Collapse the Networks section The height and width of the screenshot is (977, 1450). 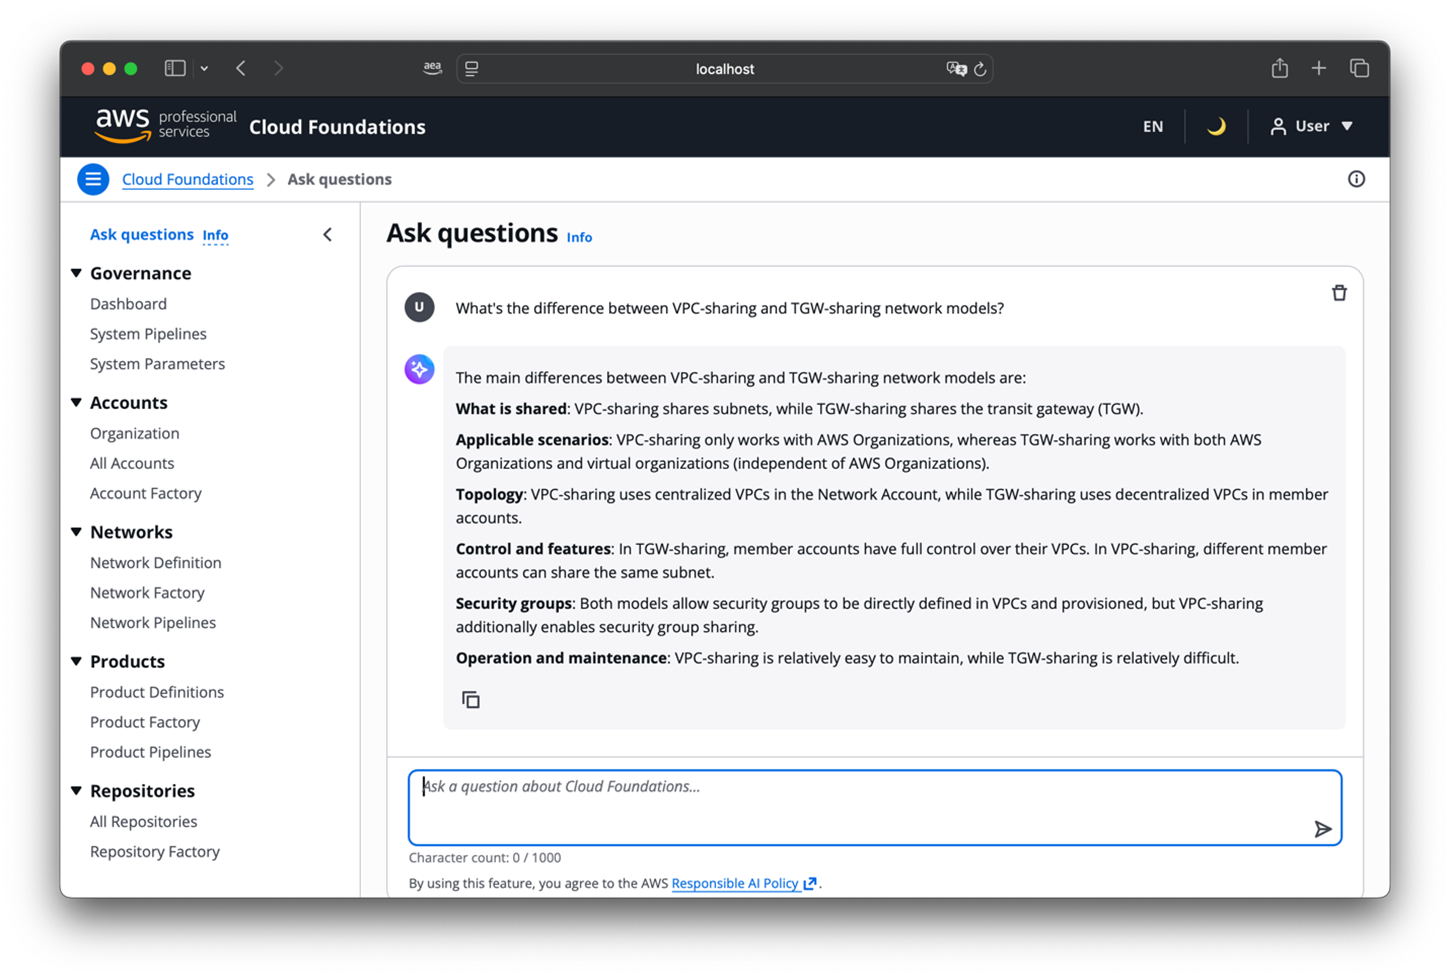tap(77, 531)
